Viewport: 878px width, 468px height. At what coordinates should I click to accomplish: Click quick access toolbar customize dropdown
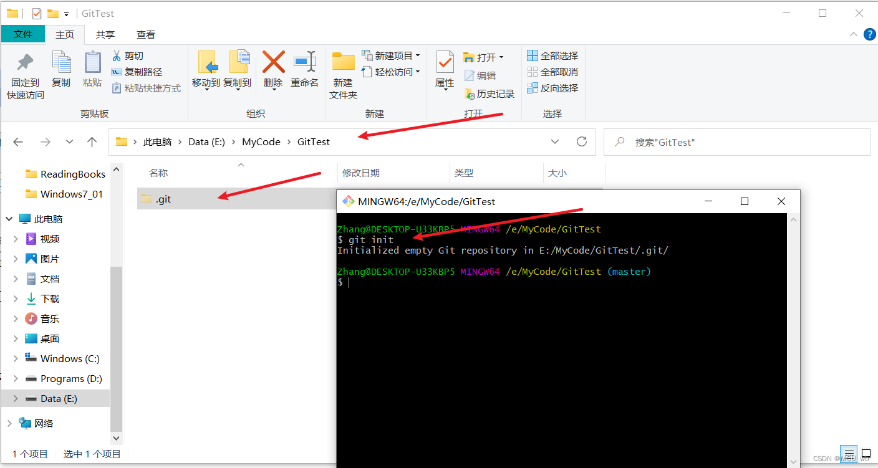pyautogui.click(x=67, y=14)
